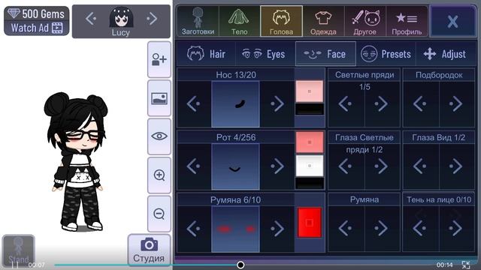Open the Заготовки presets tab

(x=198, y=21)
